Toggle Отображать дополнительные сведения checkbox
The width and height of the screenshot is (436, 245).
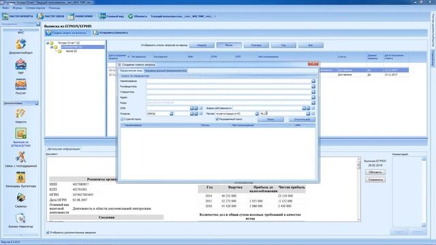pos(48,233)
